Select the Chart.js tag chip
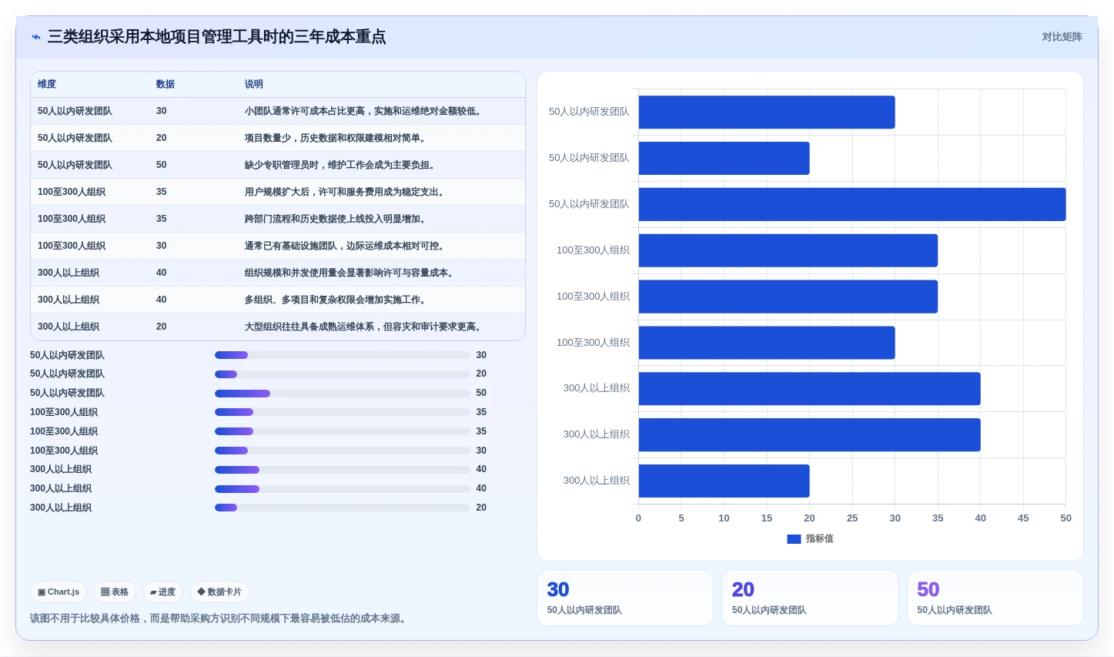The width and height of the screenshot is (1114, 657). pos(59,592)
